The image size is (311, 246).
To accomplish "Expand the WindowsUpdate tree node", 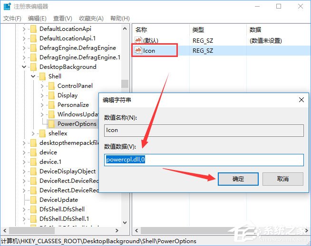I will pos(42,114).
